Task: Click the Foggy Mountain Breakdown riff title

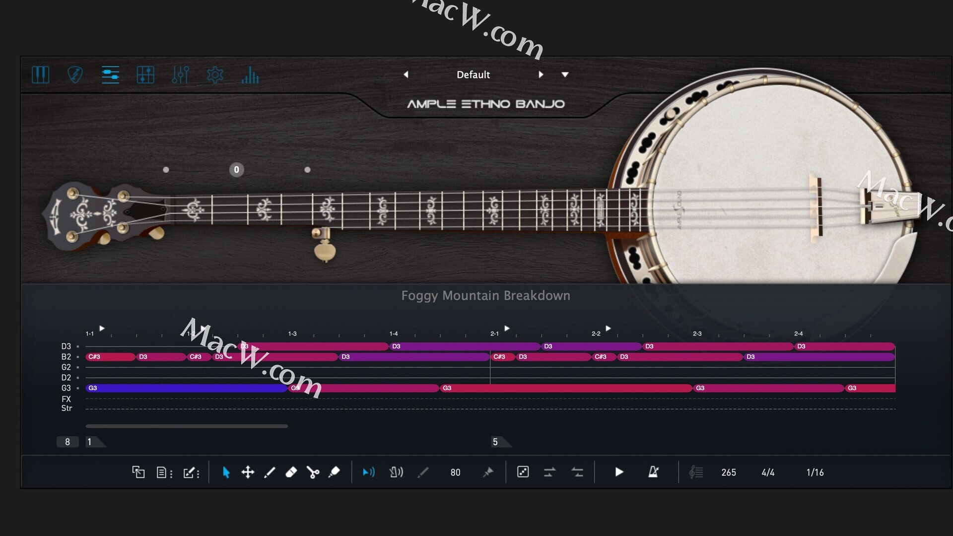Action: coord(485,295)
